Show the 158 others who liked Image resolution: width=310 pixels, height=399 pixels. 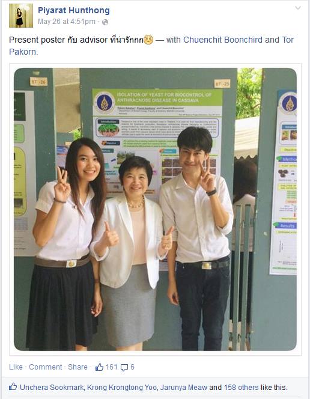coord(241,388)
